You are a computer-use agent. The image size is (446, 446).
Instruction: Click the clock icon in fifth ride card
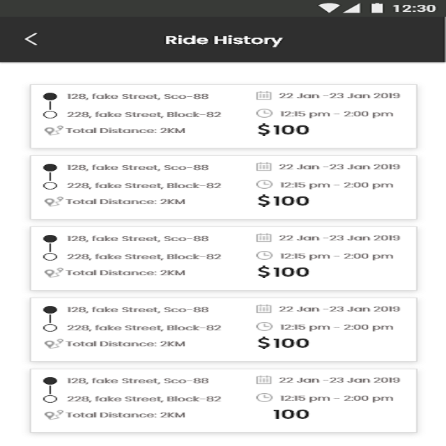264,398
